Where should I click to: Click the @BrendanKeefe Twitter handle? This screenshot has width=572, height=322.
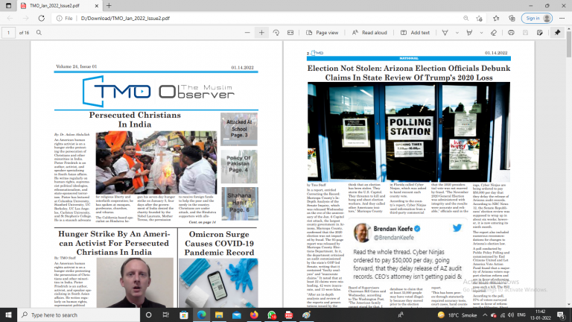393,238
